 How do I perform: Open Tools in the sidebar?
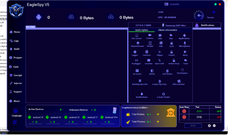pyautogui.click(x=14, y=67)
